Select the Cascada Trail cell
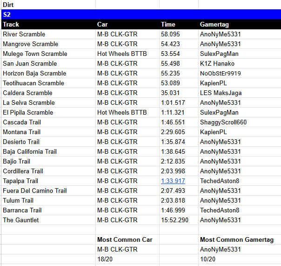Viewport: 281px width, 266px height. tap(48, 122)
